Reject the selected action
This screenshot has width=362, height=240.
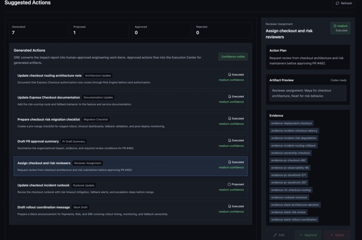click(x=337, y=235)
